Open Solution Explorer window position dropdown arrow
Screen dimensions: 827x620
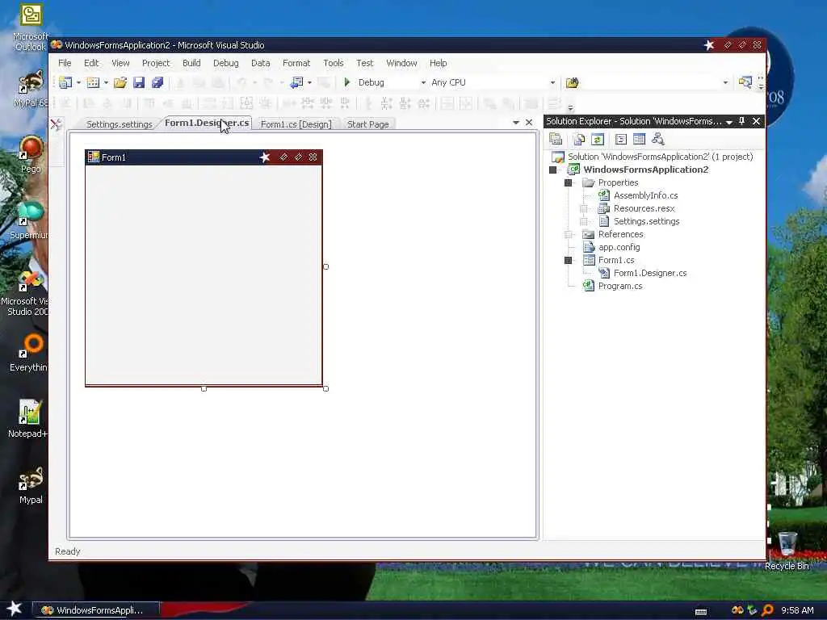tap(729, 122)
